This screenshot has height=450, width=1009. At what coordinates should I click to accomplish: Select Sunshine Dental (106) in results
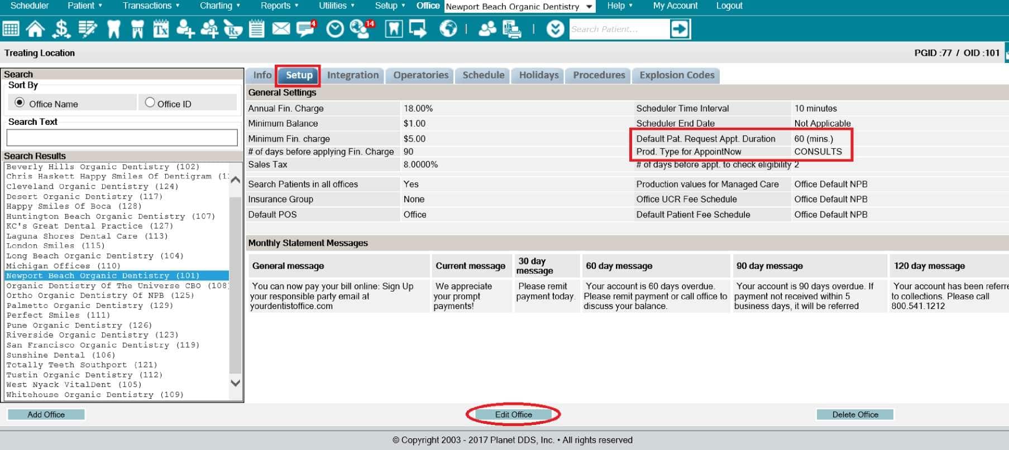[60, 355]
